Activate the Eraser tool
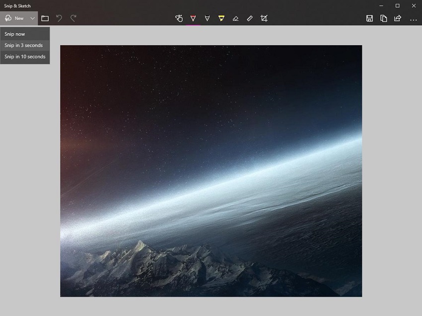 [x=235, y=18]
